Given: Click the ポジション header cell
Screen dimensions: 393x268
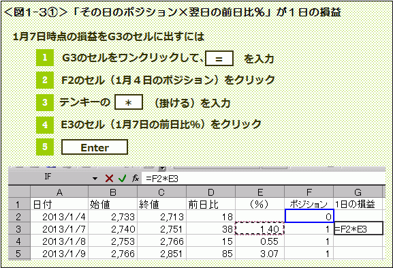Looking at the screenshot, I should (309, 204).
